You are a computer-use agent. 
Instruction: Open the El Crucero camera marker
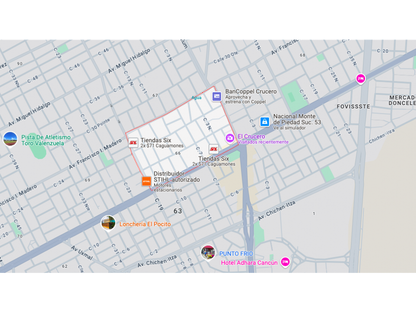pos(230,138)
